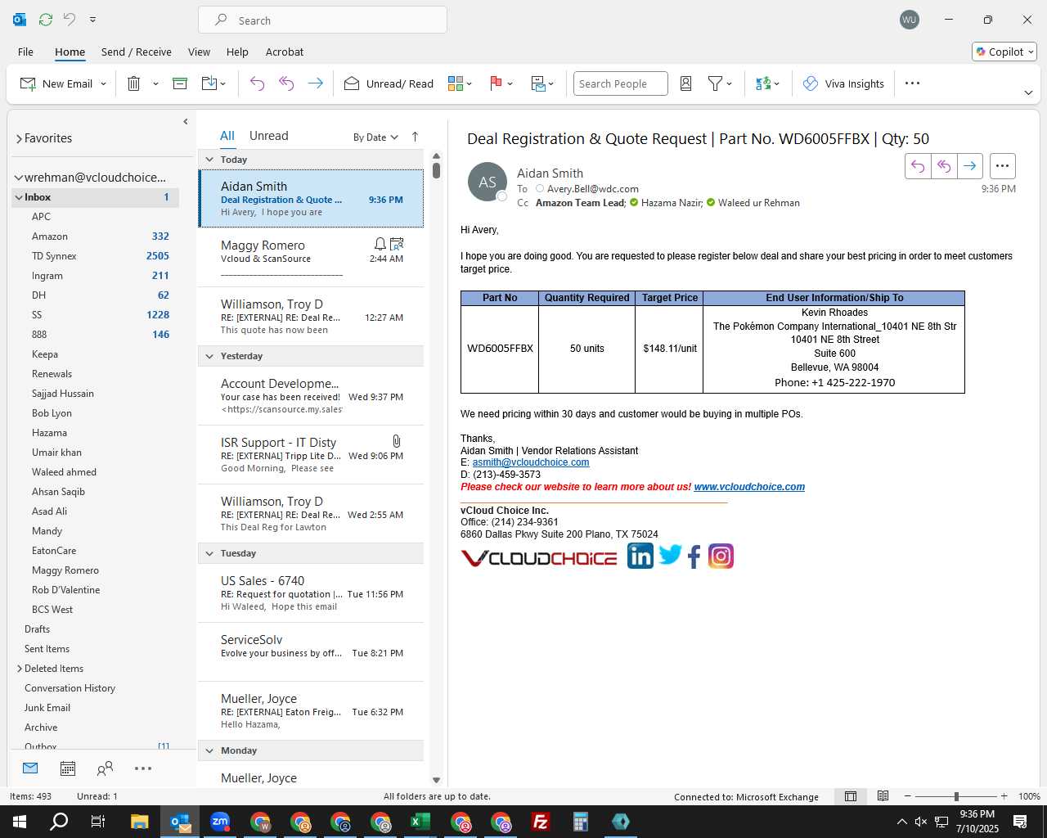Image resolution: width=1047 pixels, height=838 pixels.
Task: Click the Archive icon in ribbon
Action: 180,83
